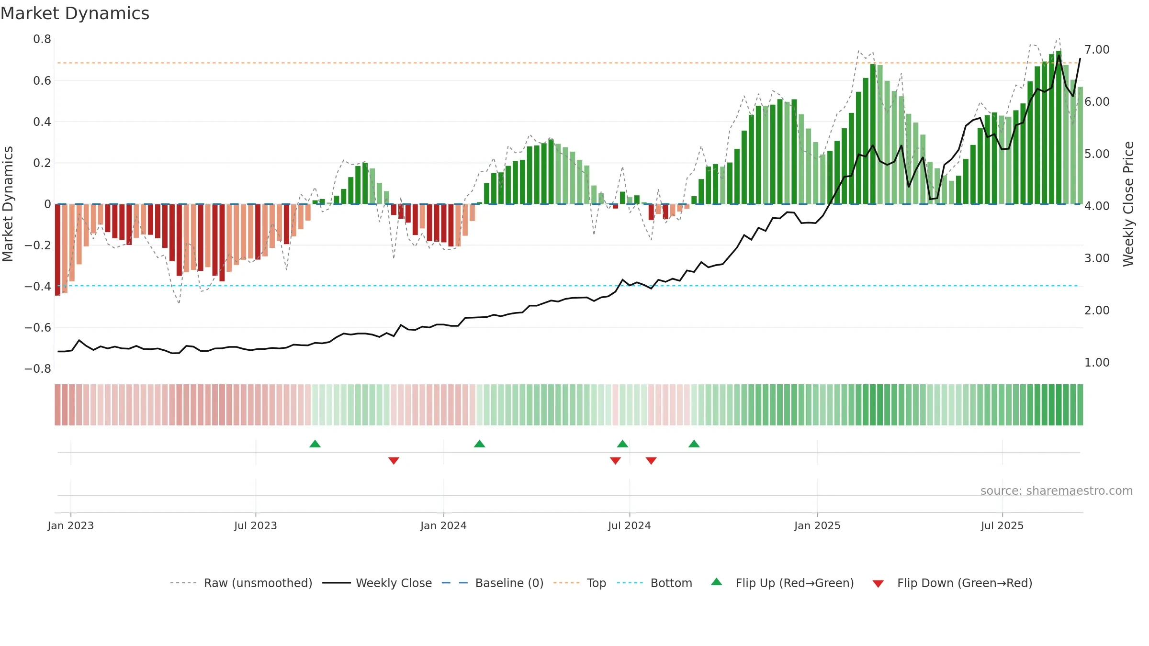
Task: Toggle the Raw (unsmoothed) legend entry
Action: pos(241,583)
